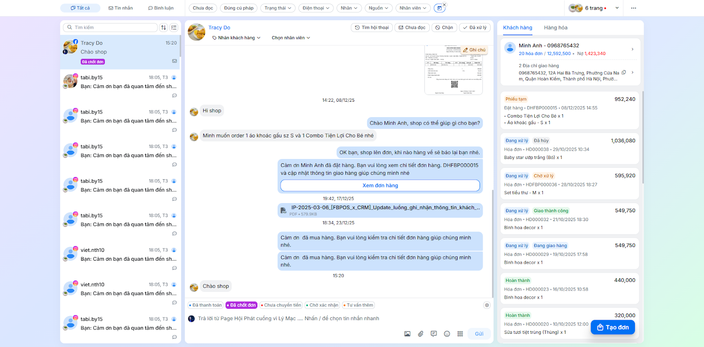704x347 pixels.
Task: Toggle the Chưa đọc filter in the top bar
Action: [x=203, y=8]
